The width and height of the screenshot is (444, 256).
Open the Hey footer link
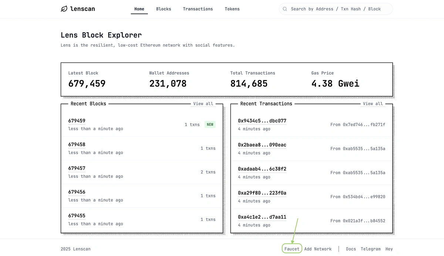click(389, 249)
